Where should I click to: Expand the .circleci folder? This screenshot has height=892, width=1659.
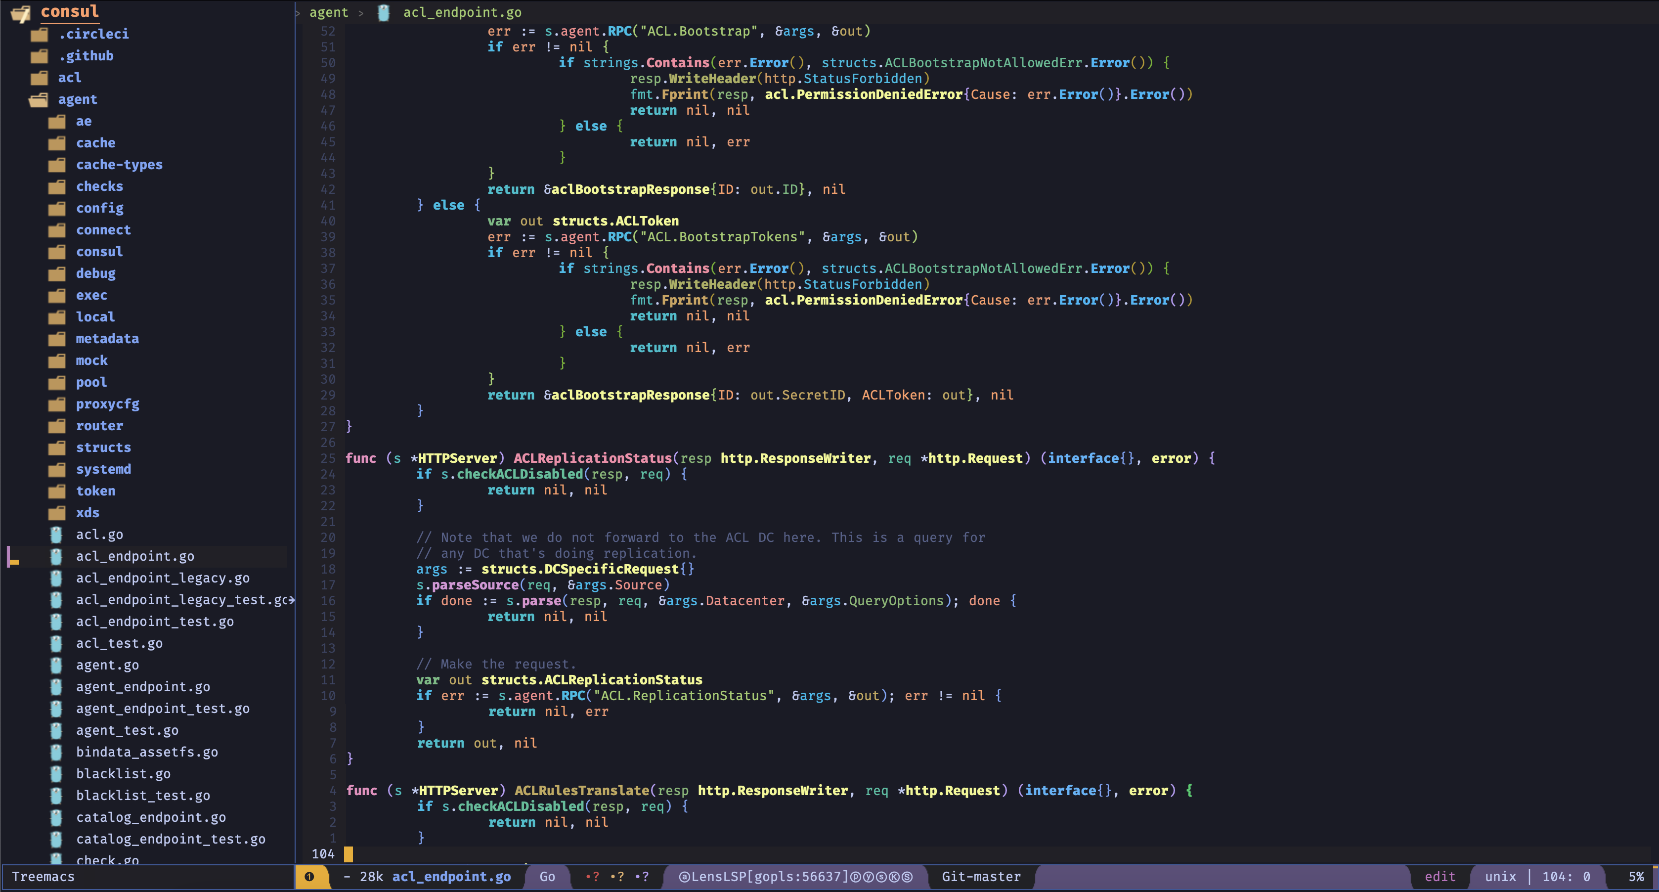pos(93,34)
